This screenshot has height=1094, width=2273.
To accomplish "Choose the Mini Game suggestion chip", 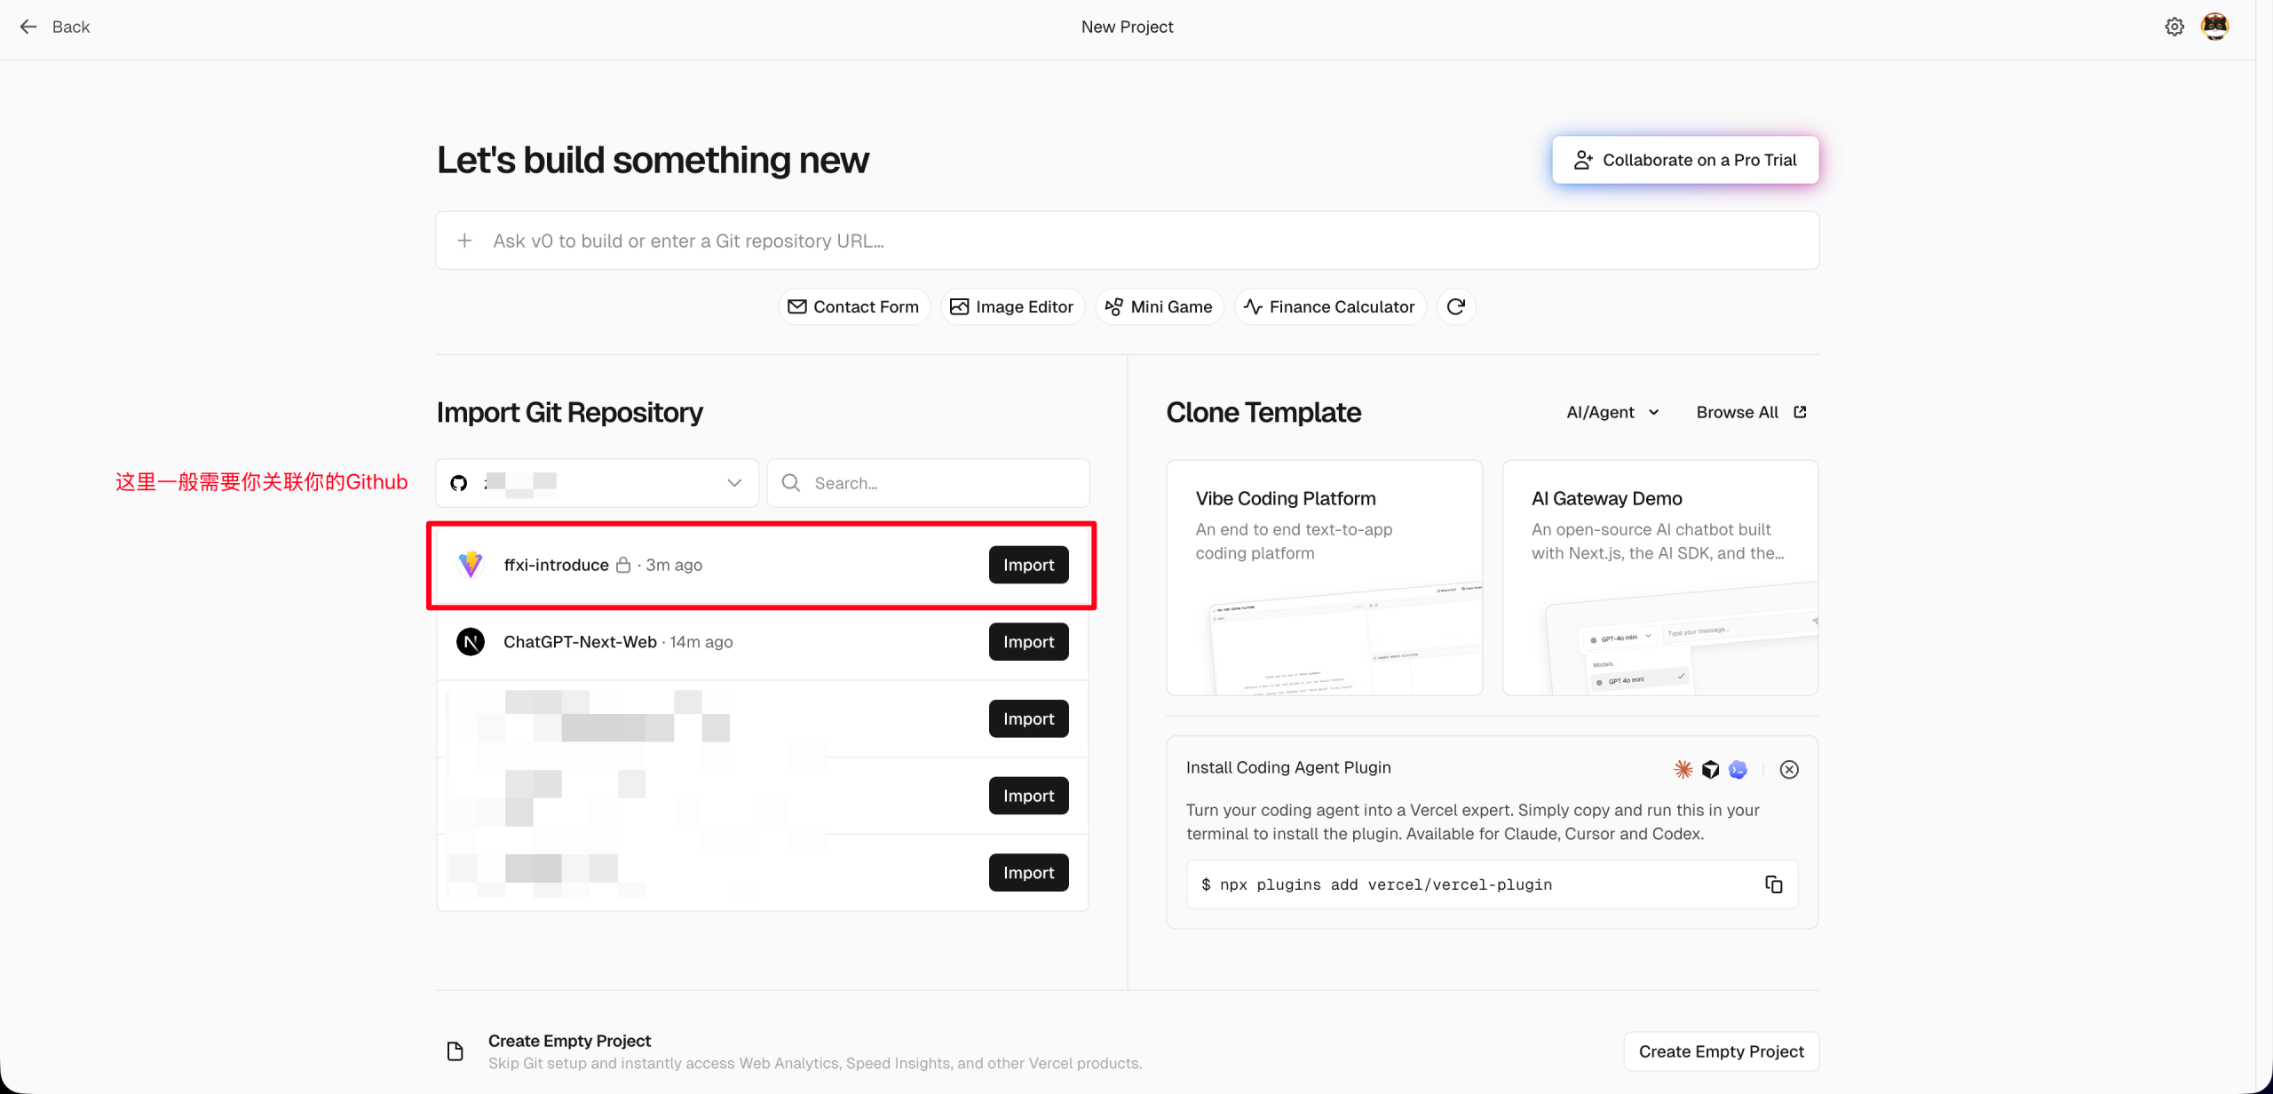I will (x=1159, y=306).
